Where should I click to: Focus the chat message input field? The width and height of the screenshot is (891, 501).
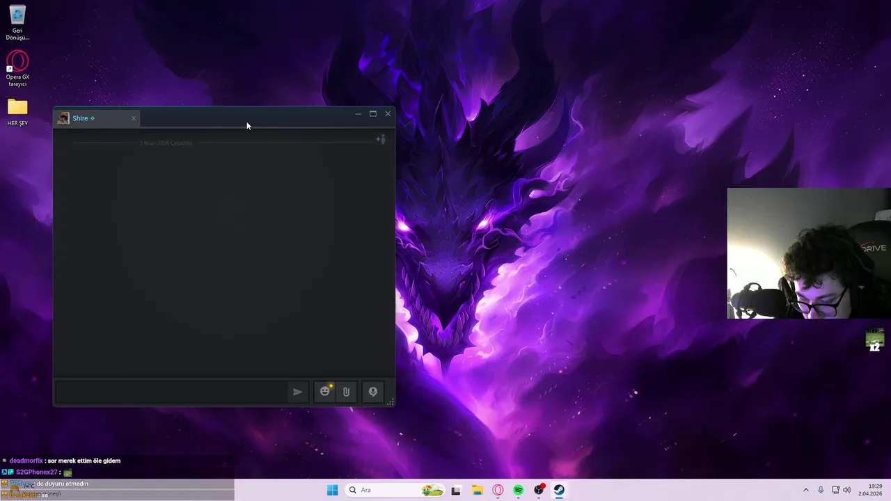pos(171,392)
